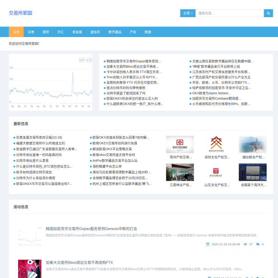Click the 全国首个海洋大 dashboard thumbnail
278x278 pixels.
tap(253, 172)
